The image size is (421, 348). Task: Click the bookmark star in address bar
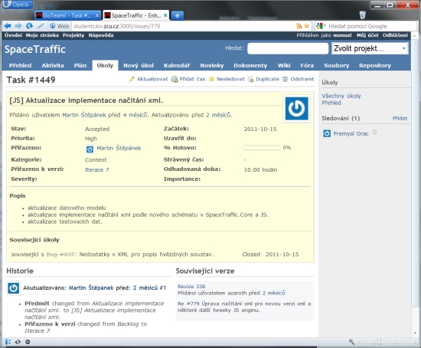click(x=306, y=26)
